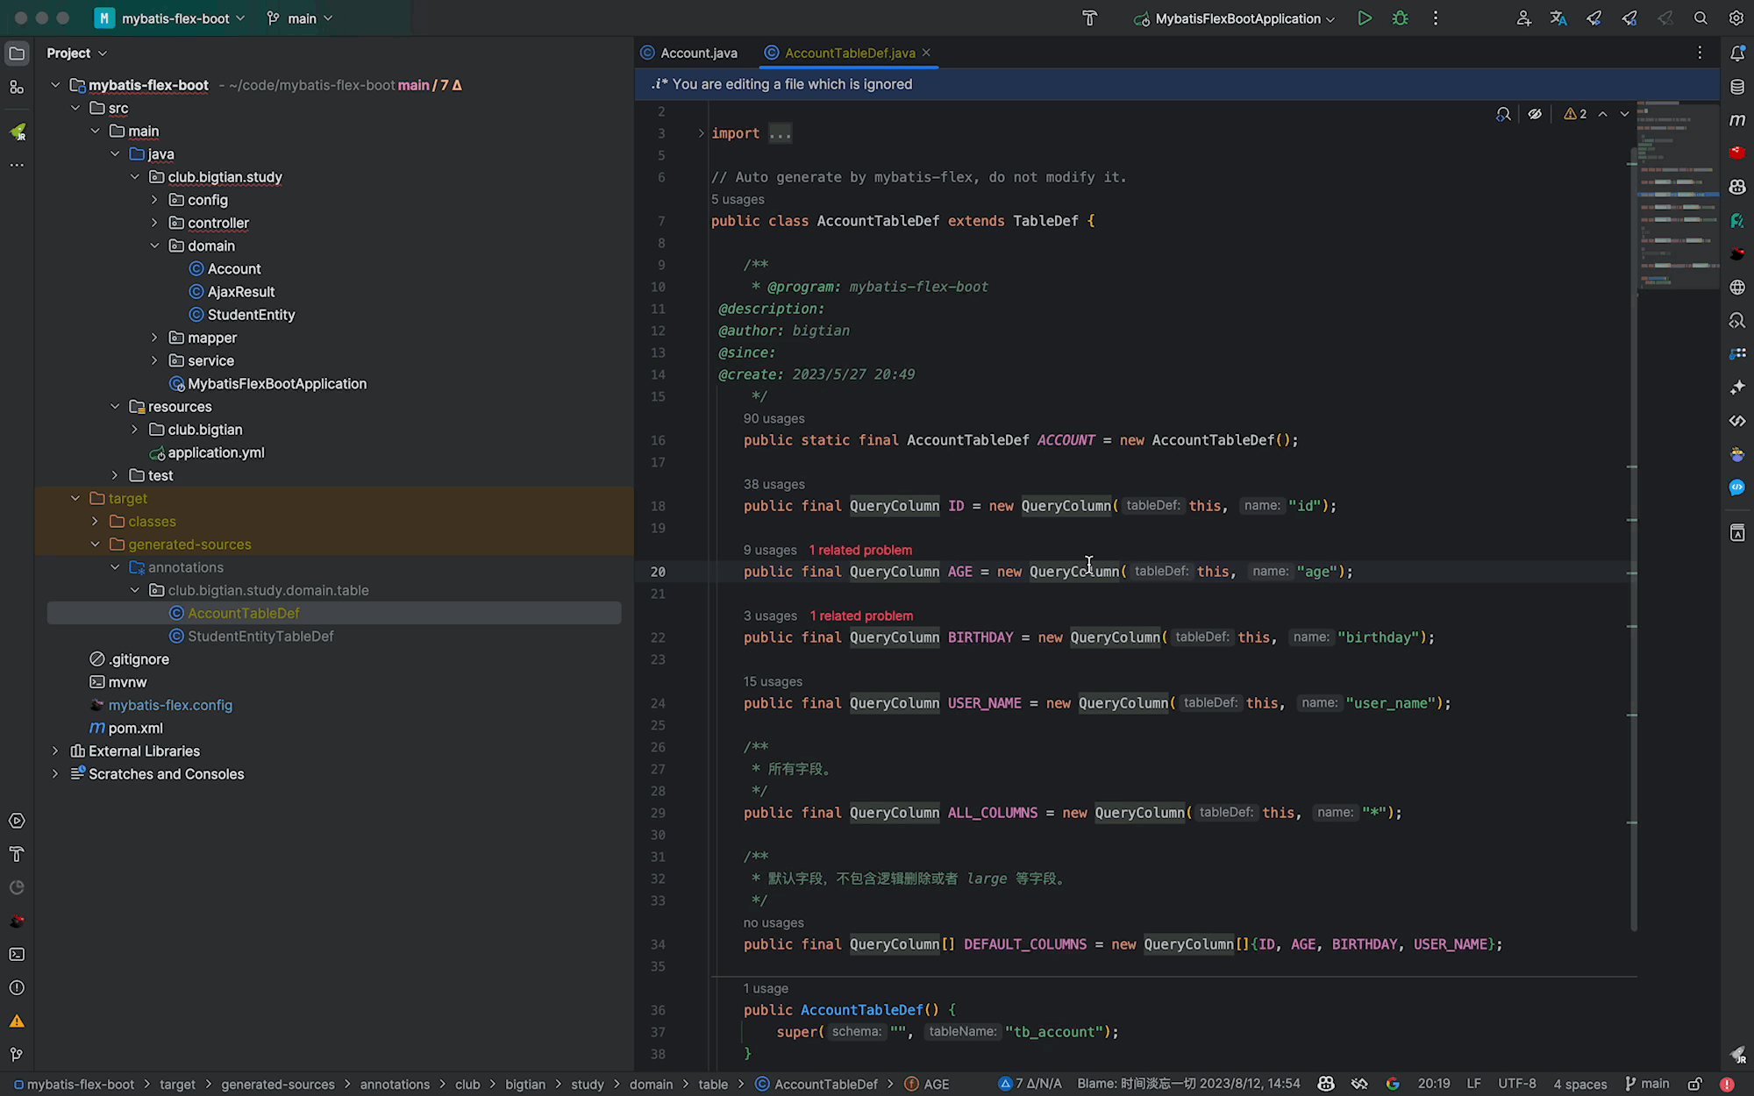Toggle the crossed-eye icon in editor toolbar
This screenshot has width=1754, height=1096.
[x=1535, y=114]
